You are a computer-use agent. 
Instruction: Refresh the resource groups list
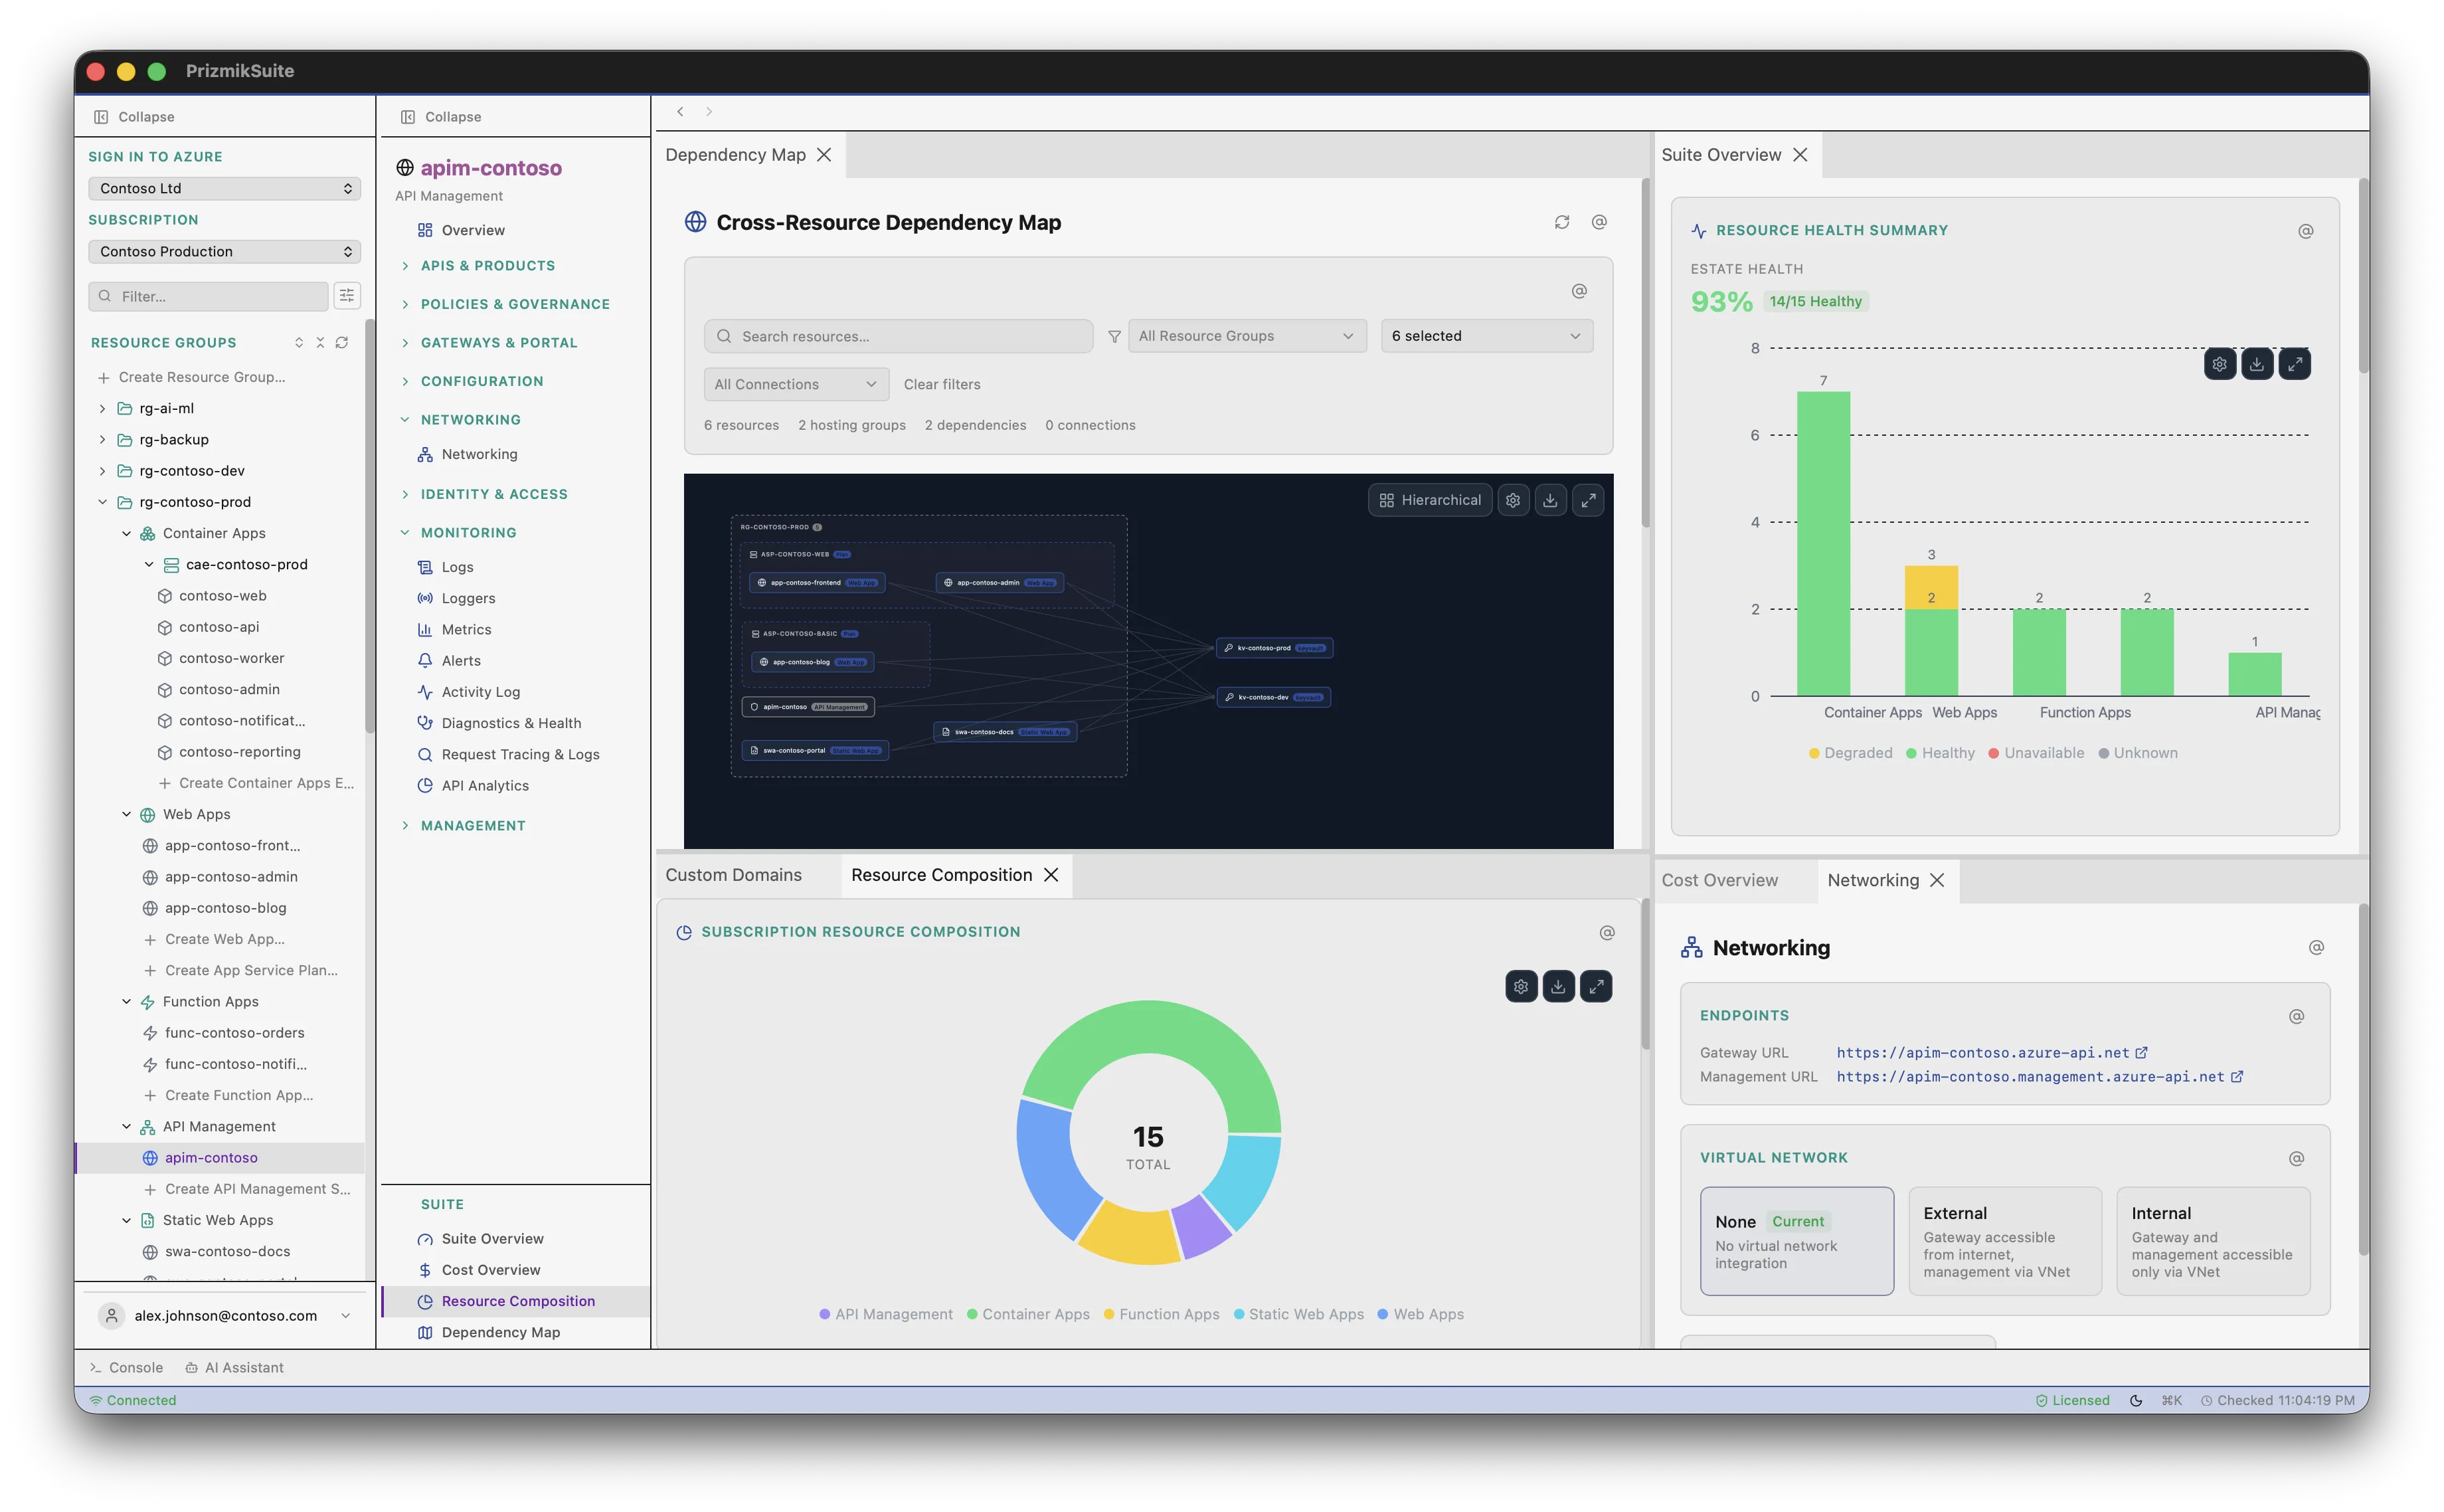click(342, 342)
